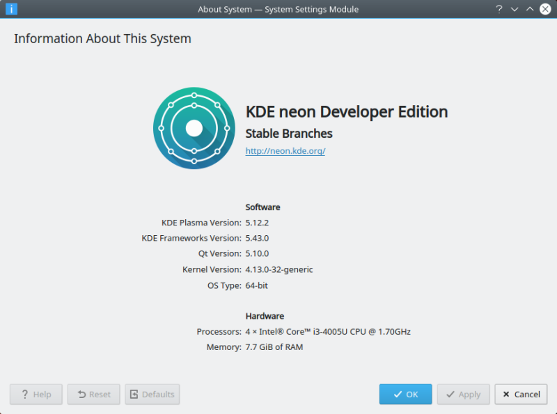The image size is (557, 414).
Task: Click the Information About This System heading
Action: click(102, 39)
